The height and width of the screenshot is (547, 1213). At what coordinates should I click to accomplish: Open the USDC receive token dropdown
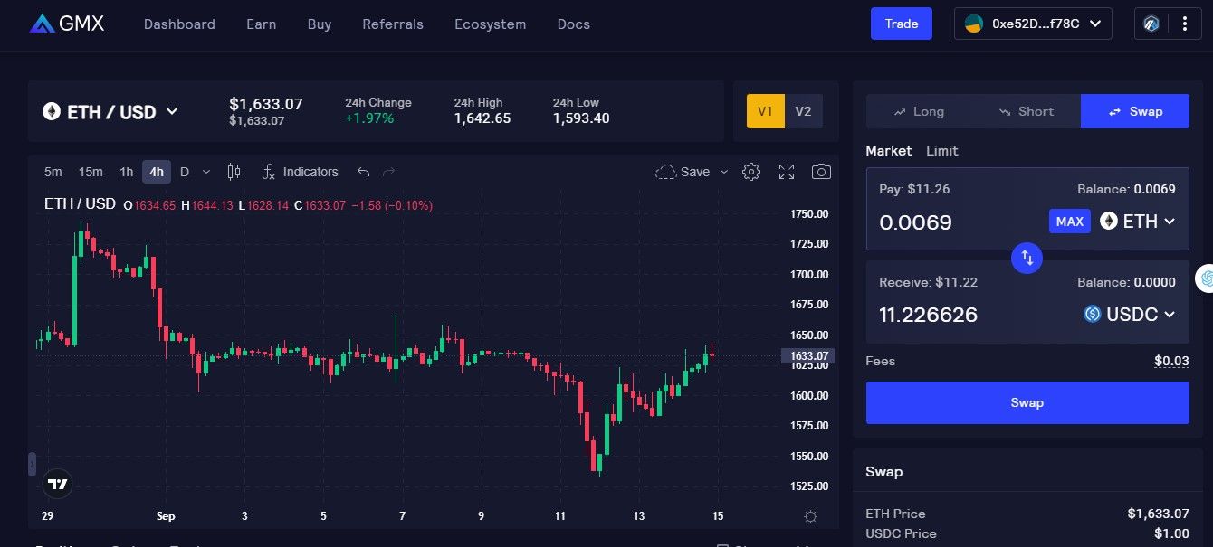point(1126,315)
